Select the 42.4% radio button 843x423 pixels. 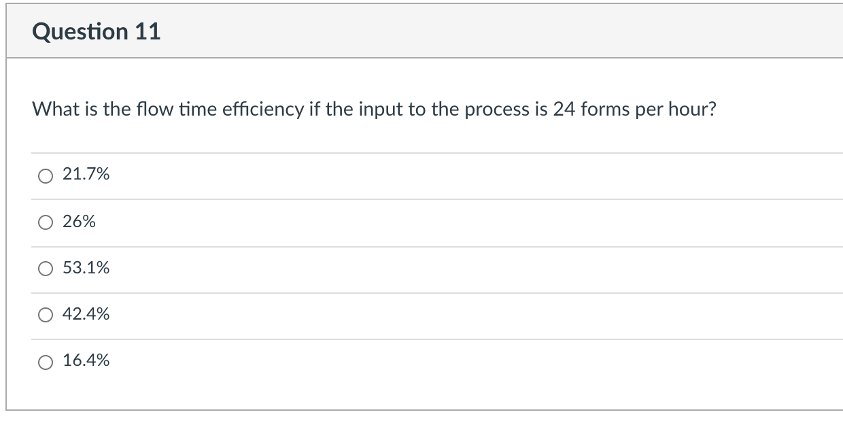(45, 314)
